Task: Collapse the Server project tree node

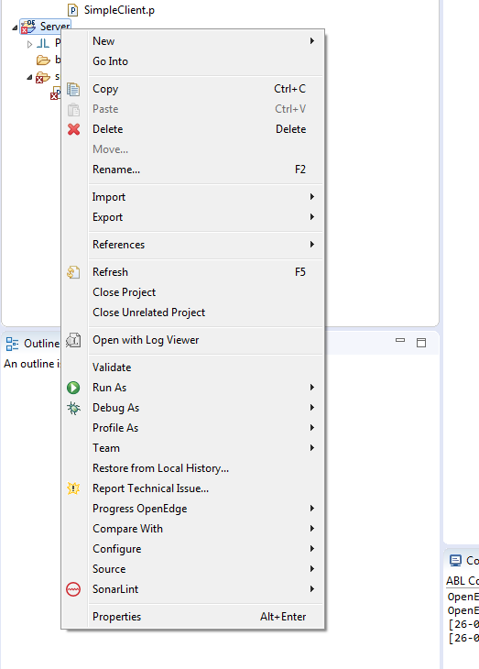Action: tap(15, 27)
